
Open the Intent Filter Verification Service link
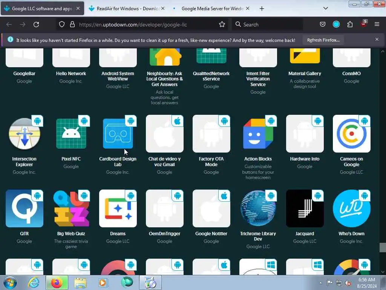click(x=258, y=79)
